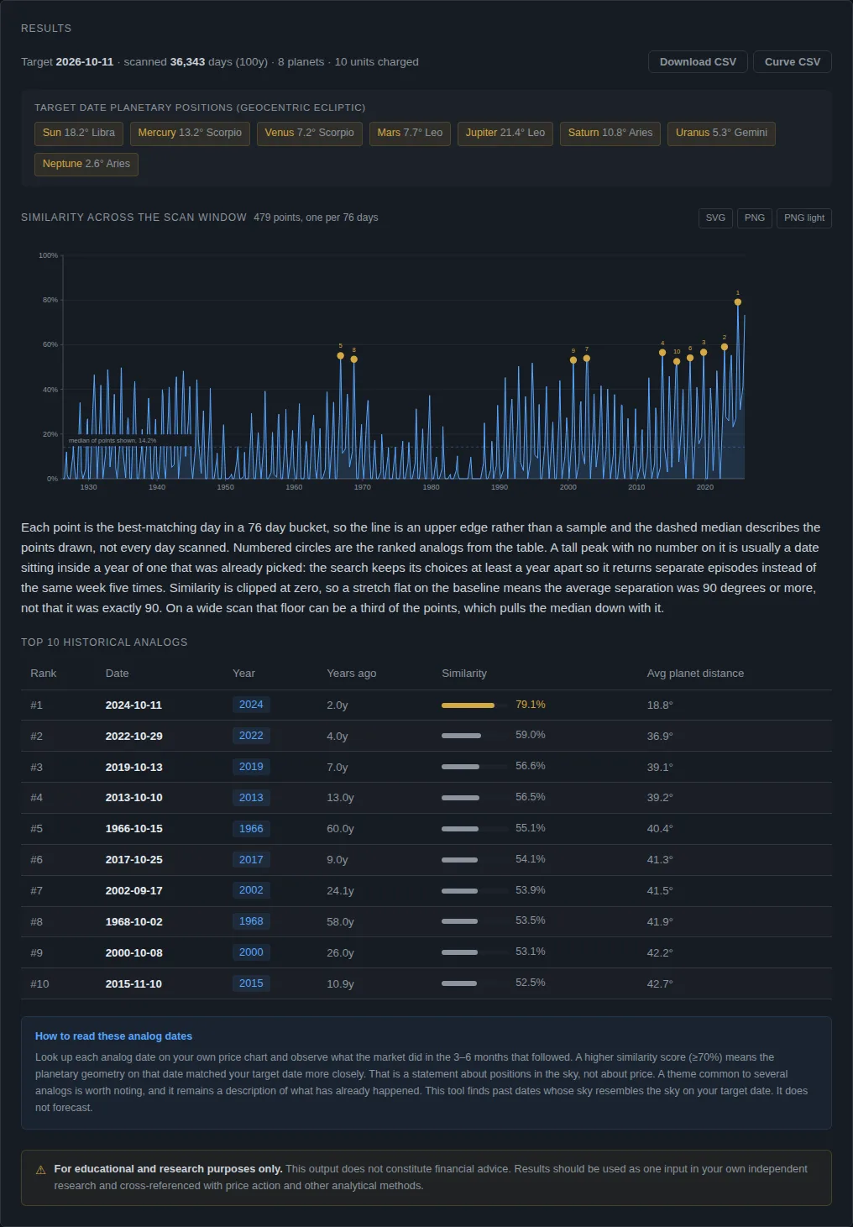The image size is (853, 1227).
Task: Click the Similarity column header
Action: point(464,674)
